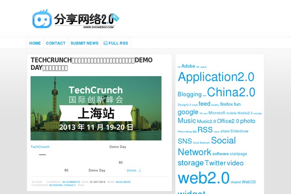The width and height of the screenshot is (291, 194).
Task: Open the Blogging tag in tag cloud
Action: point(190,94)
